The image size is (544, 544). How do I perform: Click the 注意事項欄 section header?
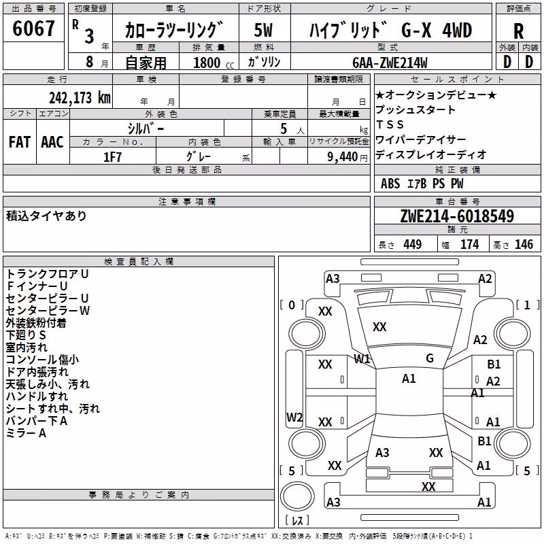(186, 201)
